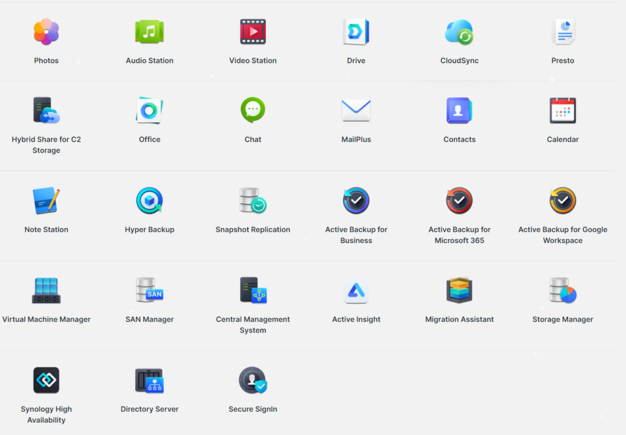Image resolution: width=626 pixels, height=435 pixels.
Task: Open the Contacts icon
Action: click(x=459, y=110)
